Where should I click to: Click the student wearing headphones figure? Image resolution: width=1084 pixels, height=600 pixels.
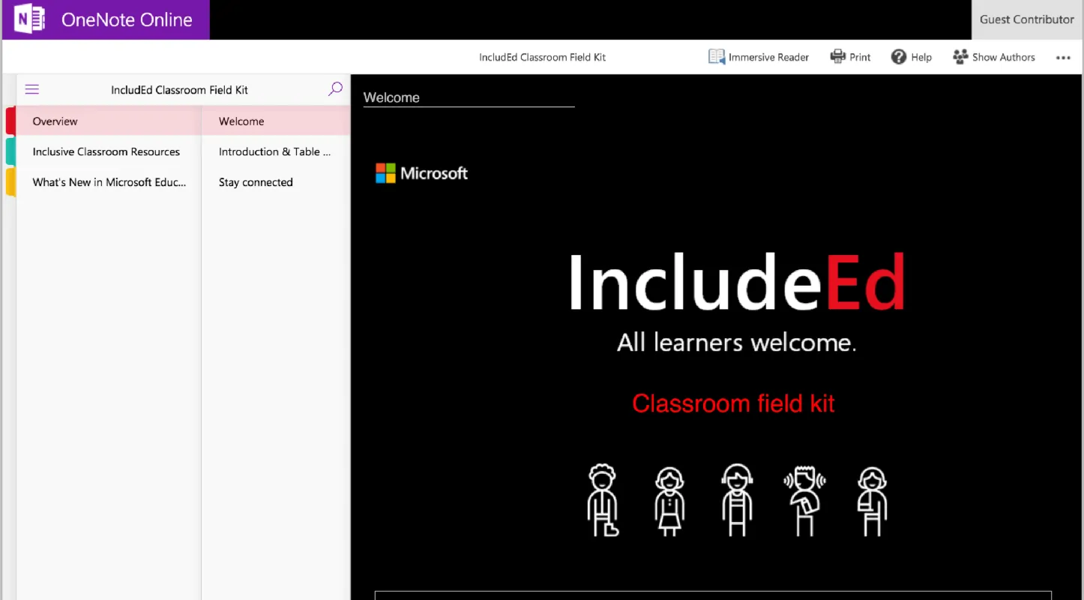click(x=737, y=500)
